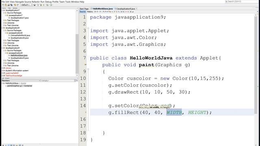This screenshot has width=260, height=146.
Task: Click the Search field at top right
Action: (241, 2)
